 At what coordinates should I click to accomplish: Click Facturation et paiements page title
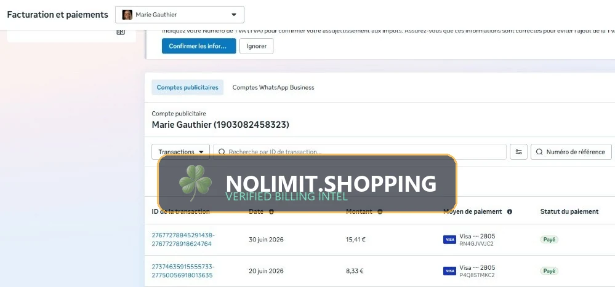[58, 15]
